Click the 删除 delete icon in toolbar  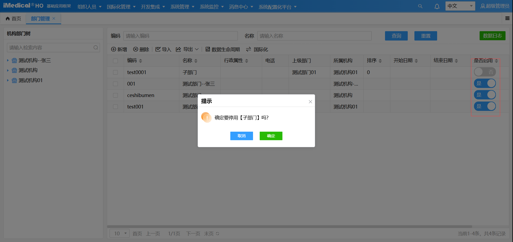pos(136,49)
